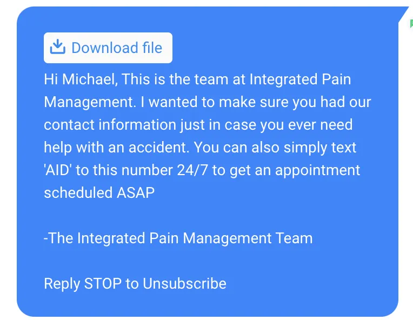Click the download arrow tray icon

click(x=58, y=47)
